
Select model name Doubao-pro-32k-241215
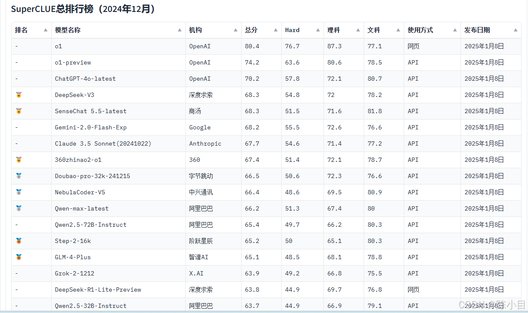93,176
